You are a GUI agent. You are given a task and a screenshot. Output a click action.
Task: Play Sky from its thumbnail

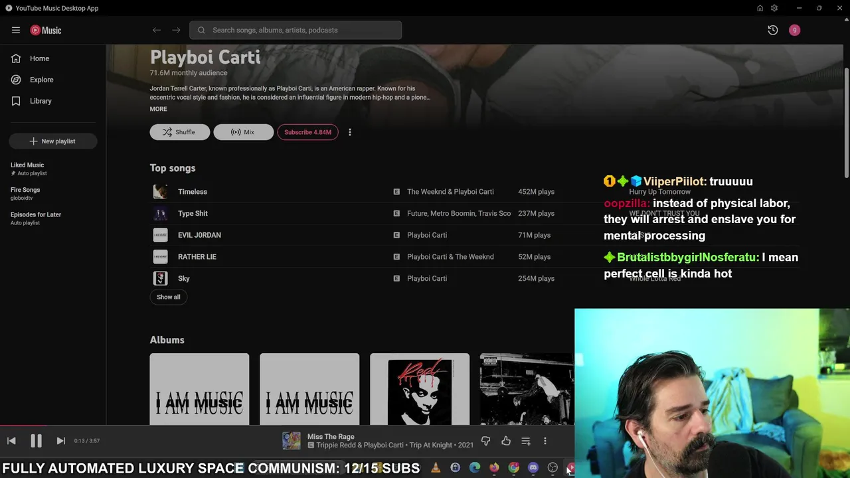coord(160,278)
